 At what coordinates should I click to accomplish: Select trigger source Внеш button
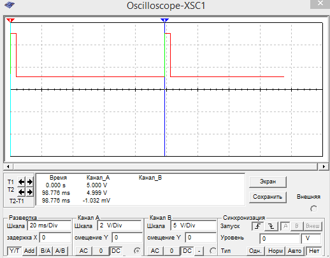313,226
